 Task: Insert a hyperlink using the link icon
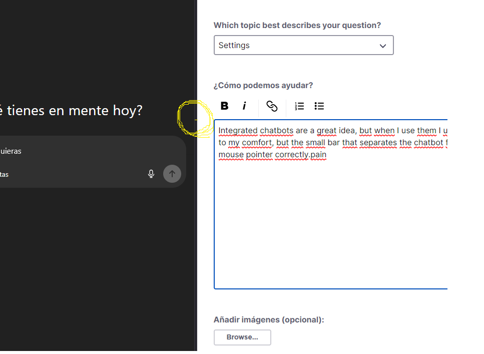coord(272,106)
